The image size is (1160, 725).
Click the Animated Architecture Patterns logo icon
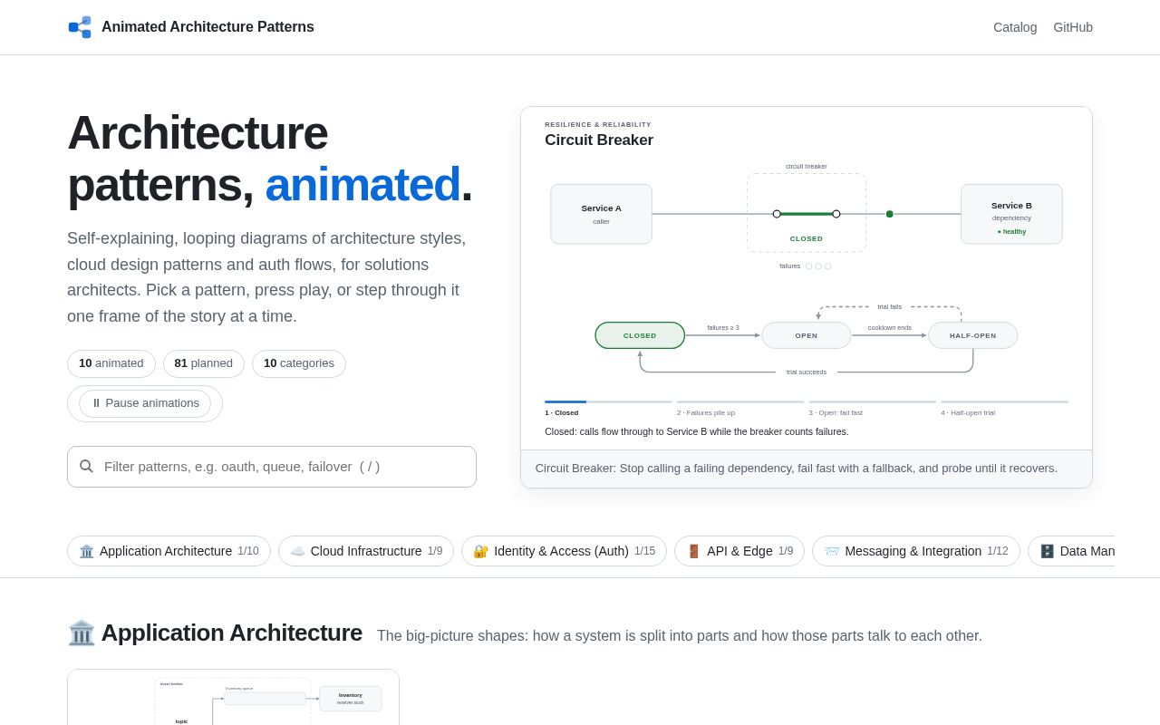80,27
